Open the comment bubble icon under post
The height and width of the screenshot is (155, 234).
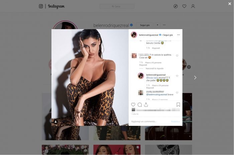coord(140,105)
